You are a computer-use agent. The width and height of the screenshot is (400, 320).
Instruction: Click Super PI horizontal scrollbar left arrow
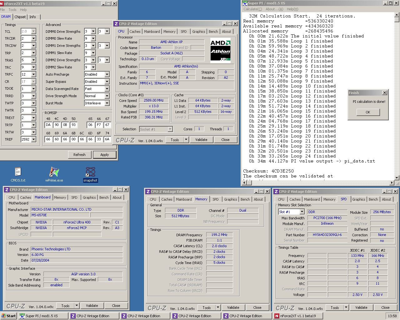coord(245,183)
